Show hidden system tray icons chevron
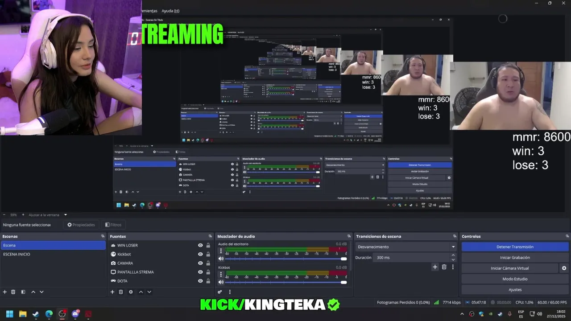 (462, 314)
